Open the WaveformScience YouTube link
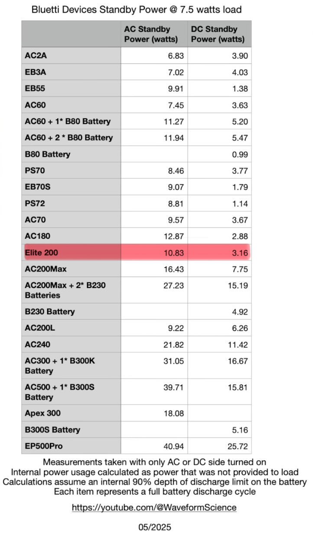This screenshot has height=539, width=313. (154, 507)
